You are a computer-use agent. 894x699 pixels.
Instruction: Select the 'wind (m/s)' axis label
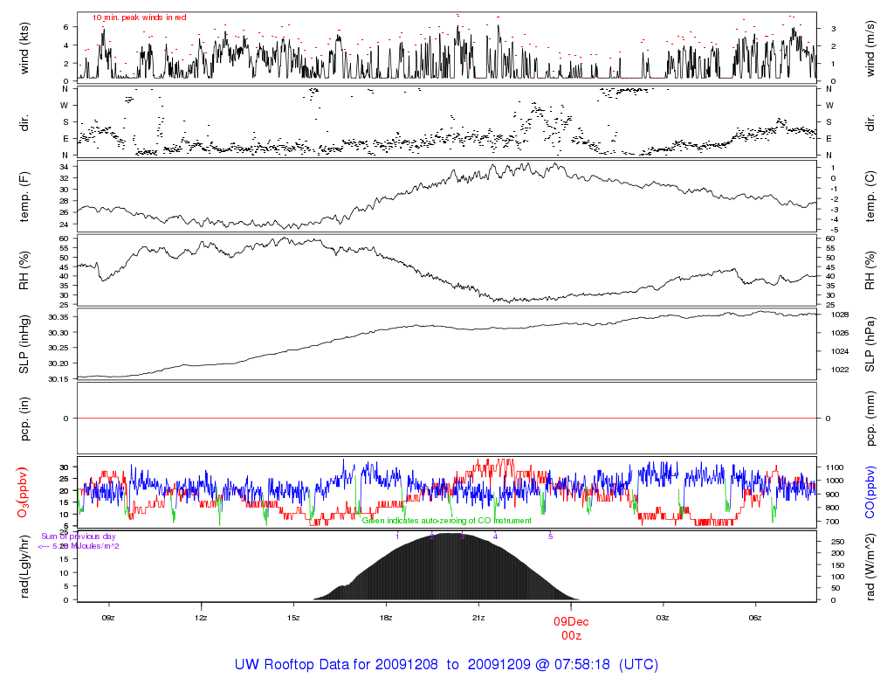pyautogui.click(x=870, y=49)
